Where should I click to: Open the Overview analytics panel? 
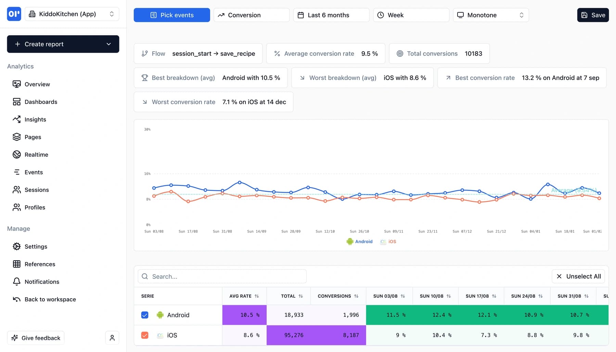tap(37, 84)
